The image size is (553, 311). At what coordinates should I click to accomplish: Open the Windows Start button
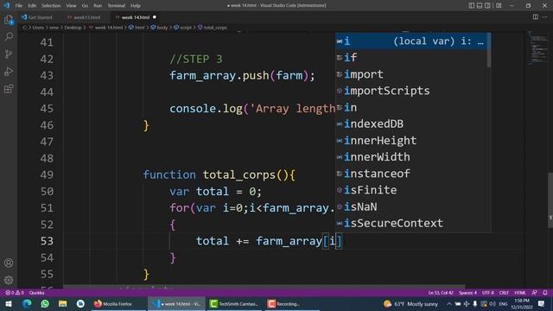tap(9, 303)
